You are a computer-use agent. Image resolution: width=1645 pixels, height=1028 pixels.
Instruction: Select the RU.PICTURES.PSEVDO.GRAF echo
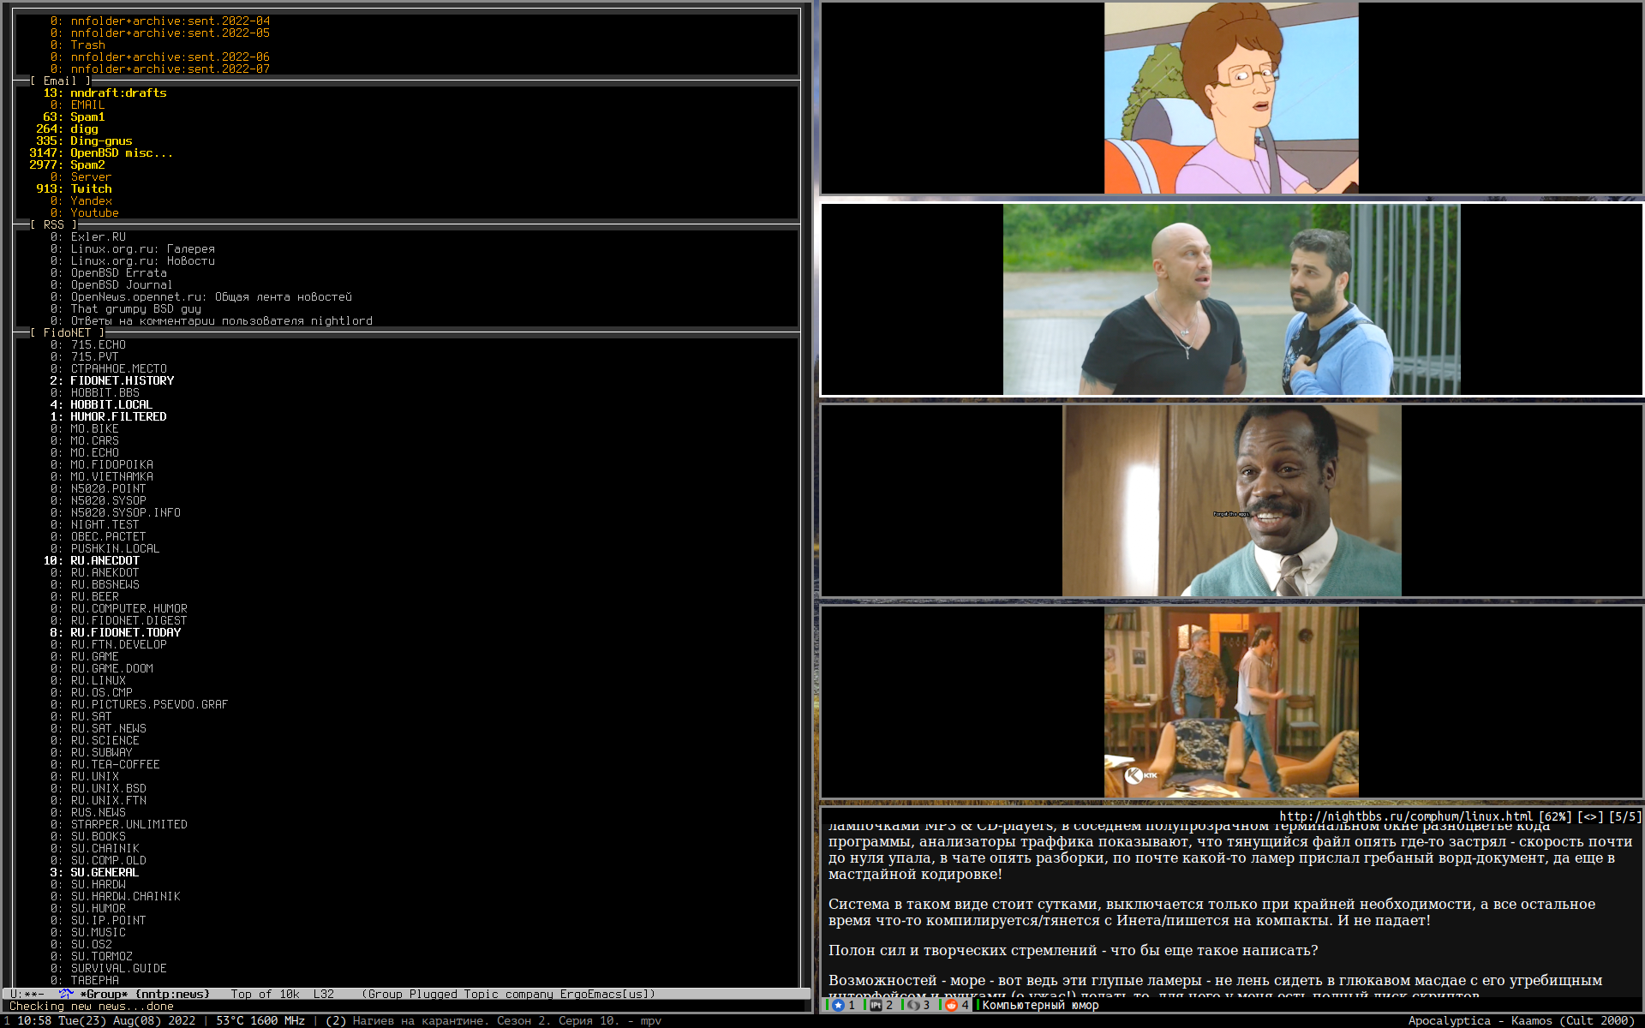149,704
